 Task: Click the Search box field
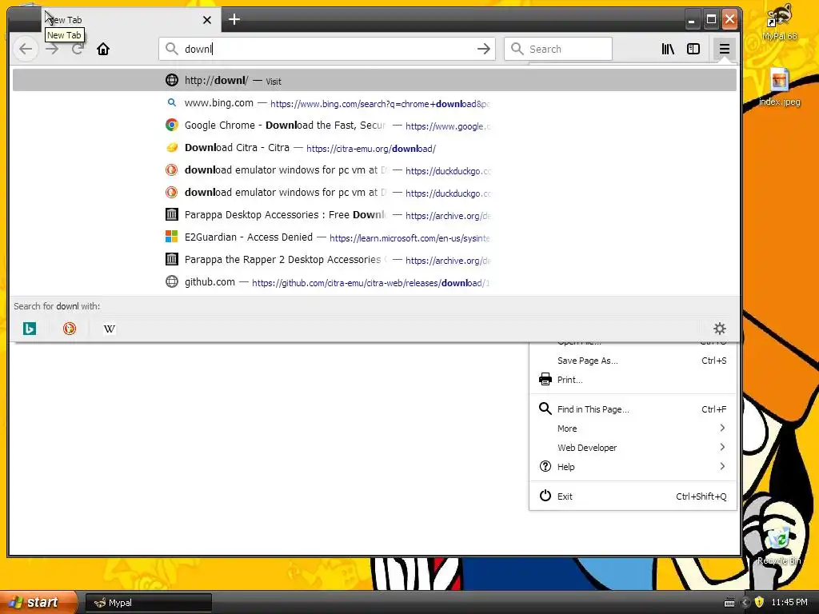click(557, 49)
